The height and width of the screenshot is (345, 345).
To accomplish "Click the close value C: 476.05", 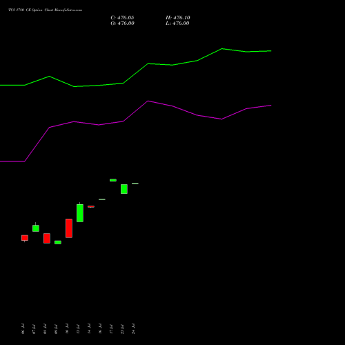I will click(x=122, y=18).
